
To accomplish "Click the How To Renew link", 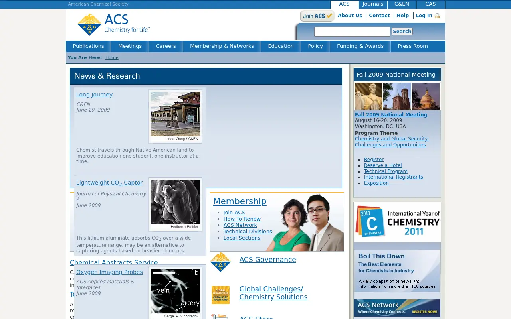I will click(242, 219).
